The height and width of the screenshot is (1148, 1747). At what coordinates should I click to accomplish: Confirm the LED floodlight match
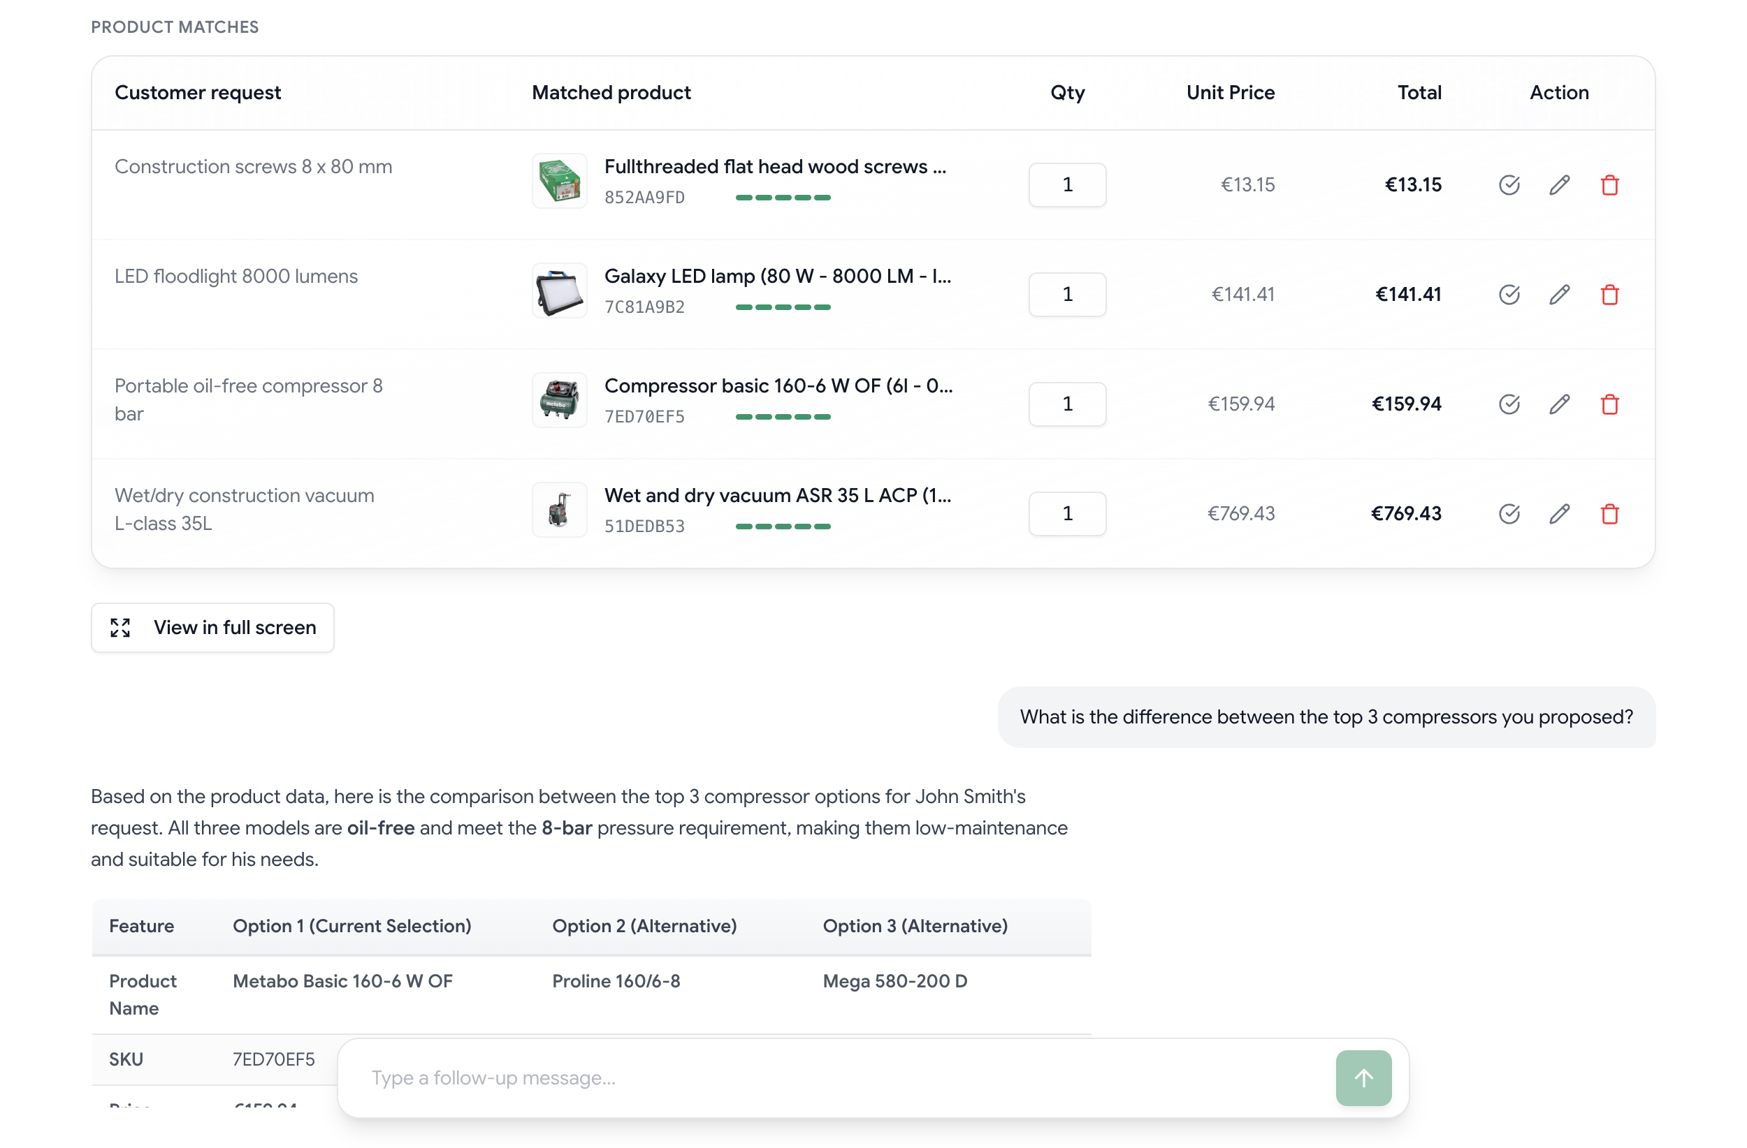pyautogui.click(x=1509, y=294)
